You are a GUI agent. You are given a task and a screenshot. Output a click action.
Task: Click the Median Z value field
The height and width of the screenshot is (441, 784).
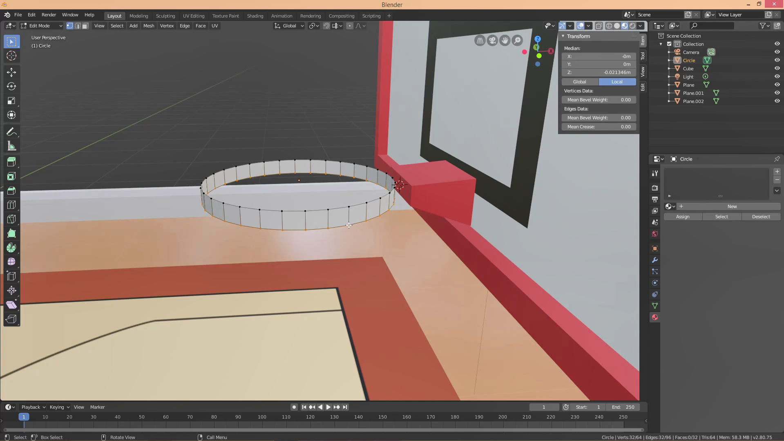599,72
